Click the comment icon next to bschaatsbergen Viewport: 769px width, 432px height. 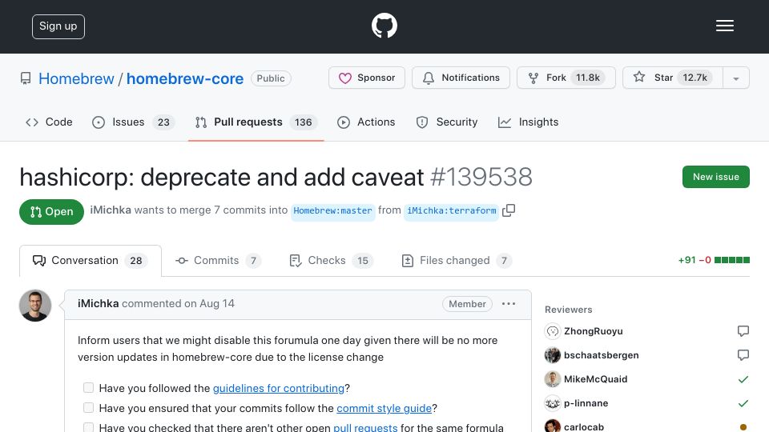(x=743, y=355)
